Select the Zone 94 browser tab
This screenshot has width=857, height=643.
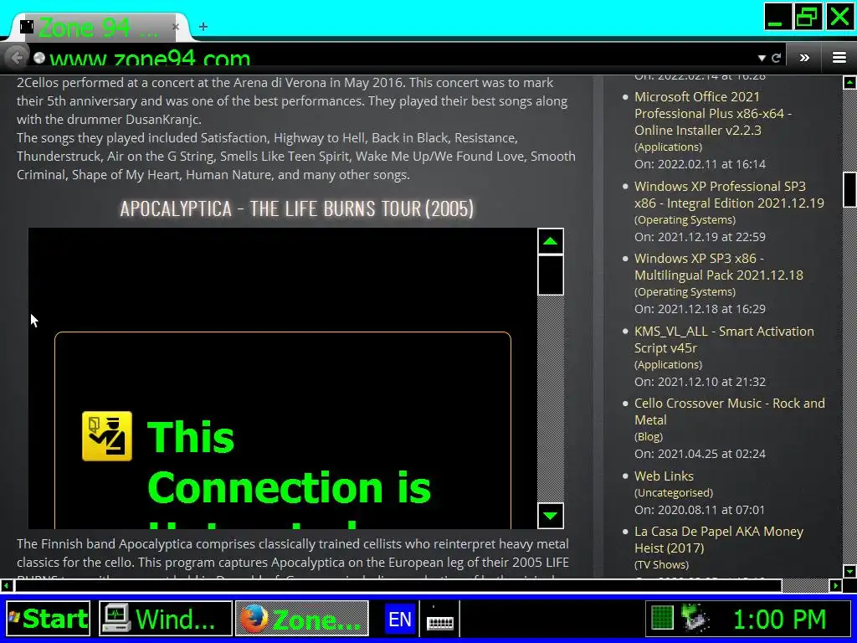[99, 27]
